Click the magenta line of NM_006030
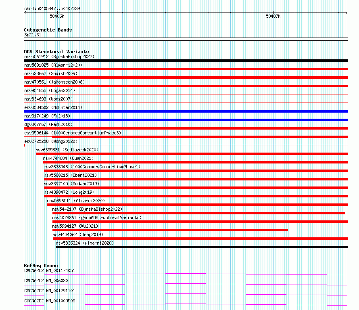 point(186,284)
